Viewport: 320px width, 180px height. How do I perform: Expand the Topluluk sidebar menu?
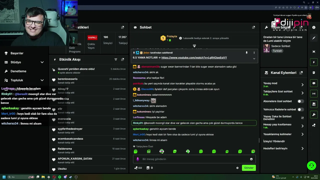tap(42, 80)
